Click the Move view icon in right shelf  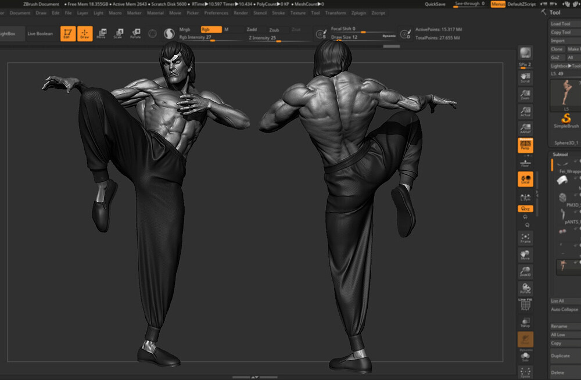click(525, 254)
